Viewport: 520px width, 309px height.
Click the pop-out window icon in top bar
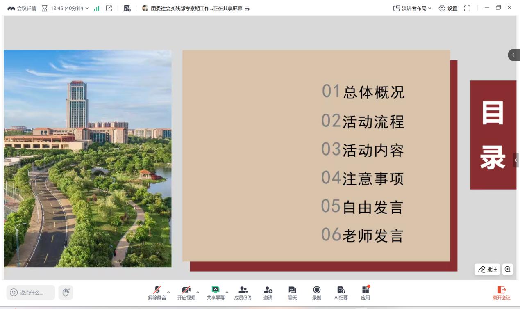(109, 8)
